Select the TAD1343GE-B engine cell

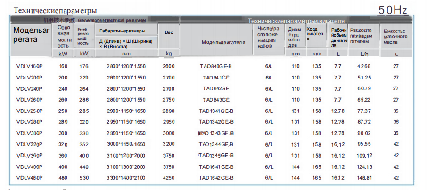pos(216,133)
